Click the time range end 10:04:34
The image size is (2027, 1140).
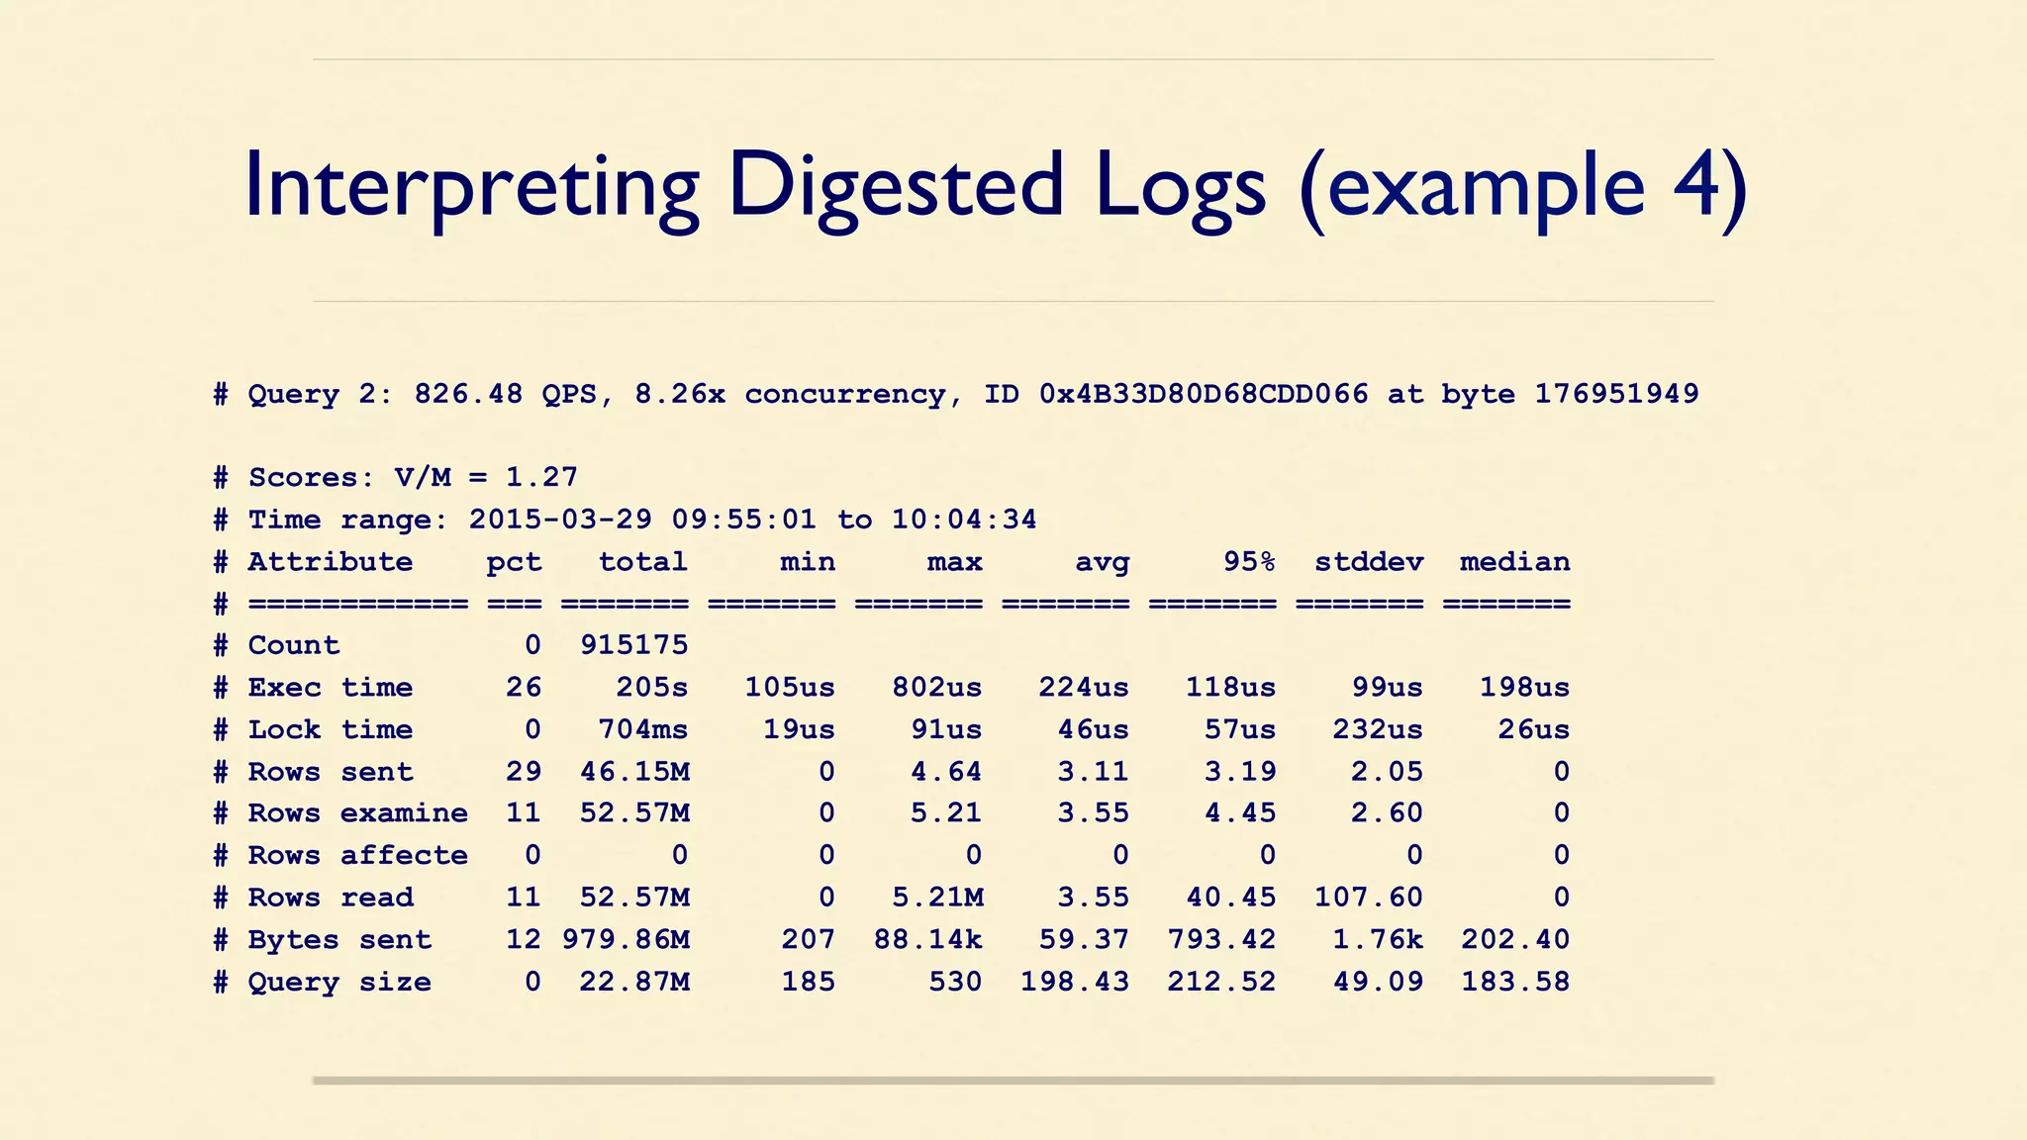click(964, 520)
